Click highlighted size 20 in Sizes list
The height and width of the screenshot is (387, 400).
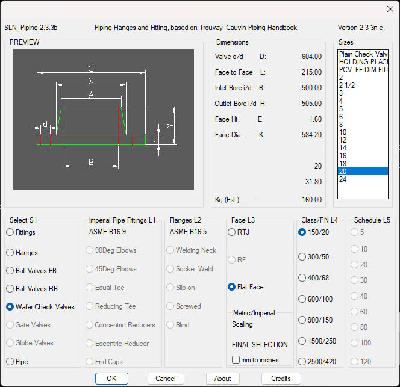pyautogui.click(x=363, y=172)
